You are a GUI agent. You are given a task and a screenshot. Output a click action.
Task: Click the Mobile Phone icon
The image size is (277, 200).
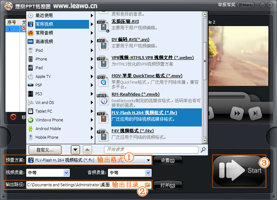[30, 137]
